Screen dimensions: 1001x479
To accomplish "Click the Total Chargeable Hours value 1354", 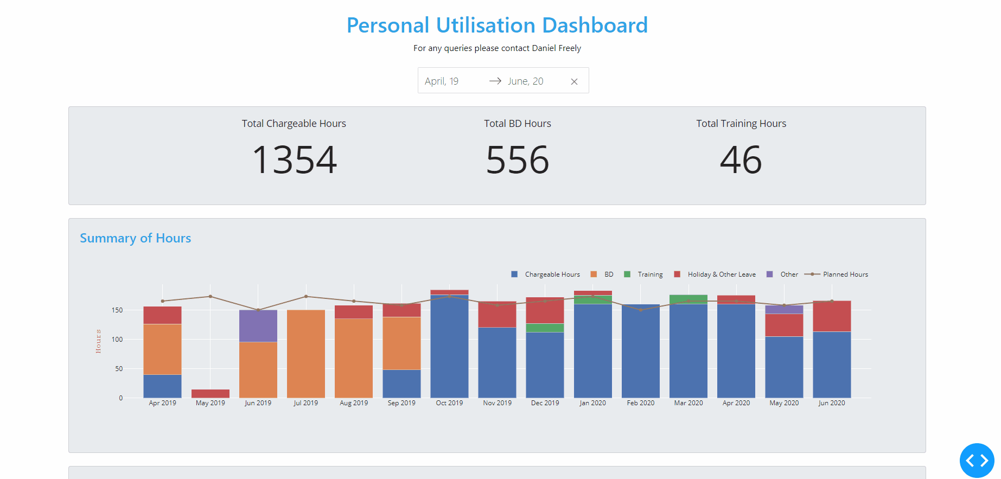I will 295,160.
